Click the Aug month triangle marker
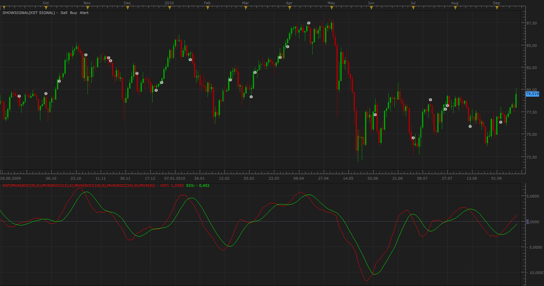This screenshot has height=286, width=544. click(455, 8)
